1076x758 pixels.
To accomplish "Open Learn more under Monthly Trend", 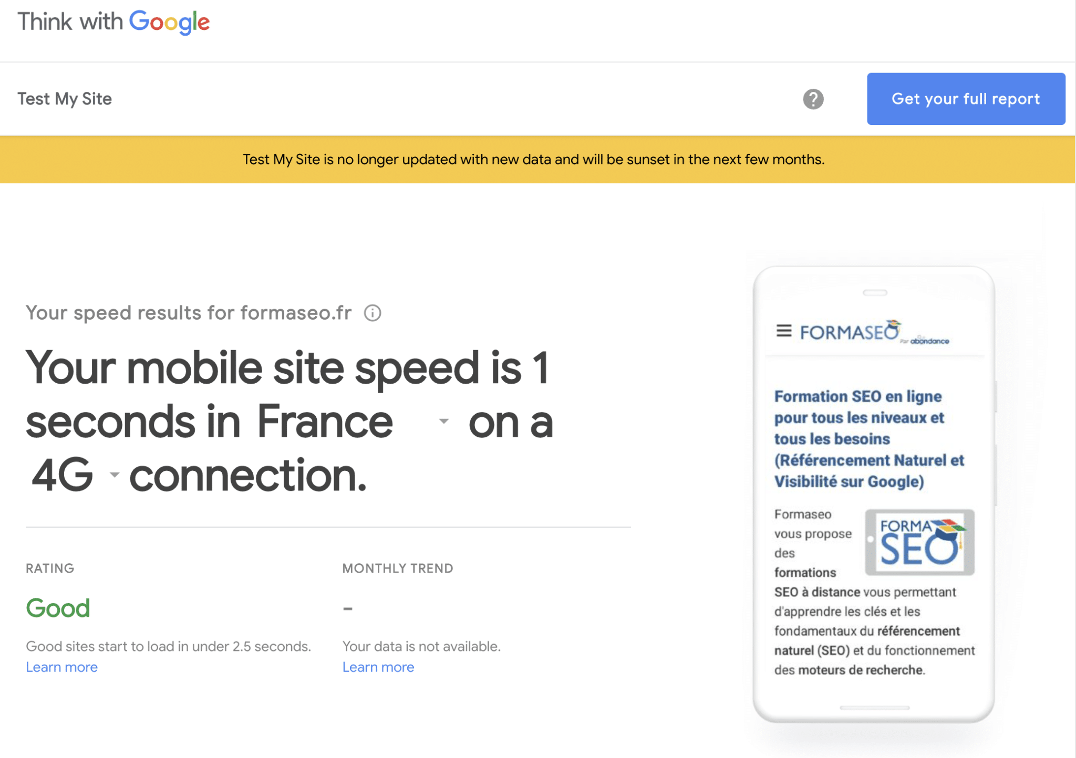I will [x=378, y=667].
